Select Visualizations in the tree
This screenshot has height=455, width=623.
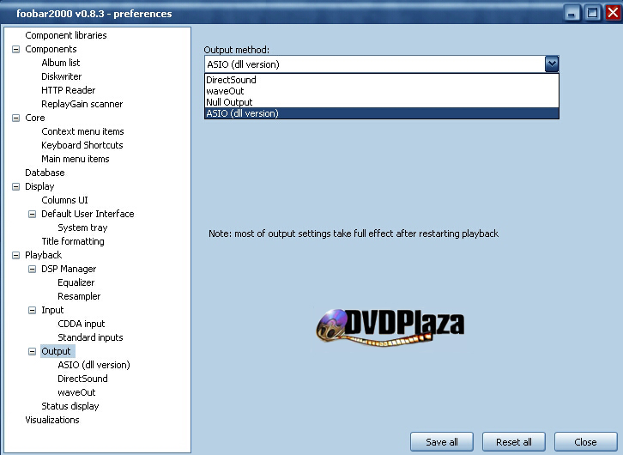coord(51,420)
